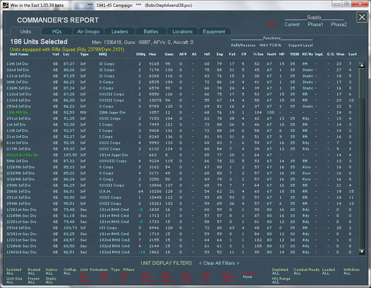This screenshot has height=288, width=371.
Task: Sort by the Lost column header
Action: pyautogui.click(x=352, y=54)
